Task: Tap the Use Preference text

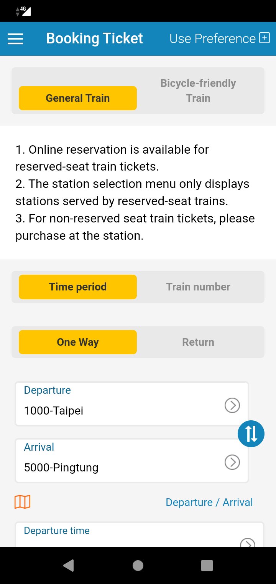Action: (x=212, y=39)
